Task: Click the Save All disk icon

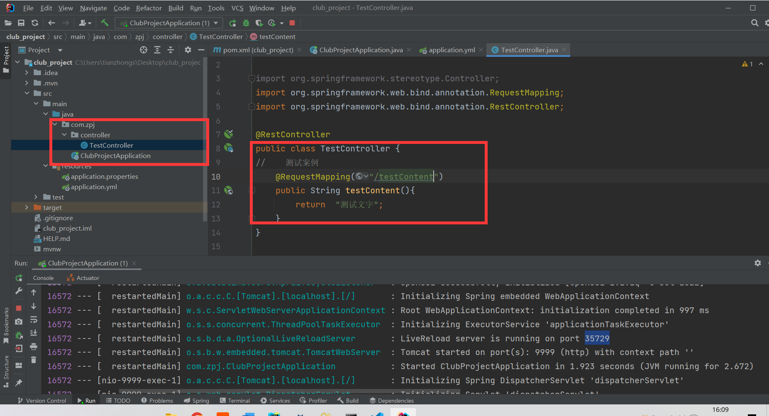Action: click(21, 23)
